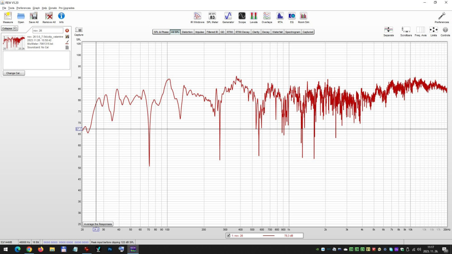Click Remove All measurements icon
This screenshot has width=452, height=254.
tap(49, 16)
